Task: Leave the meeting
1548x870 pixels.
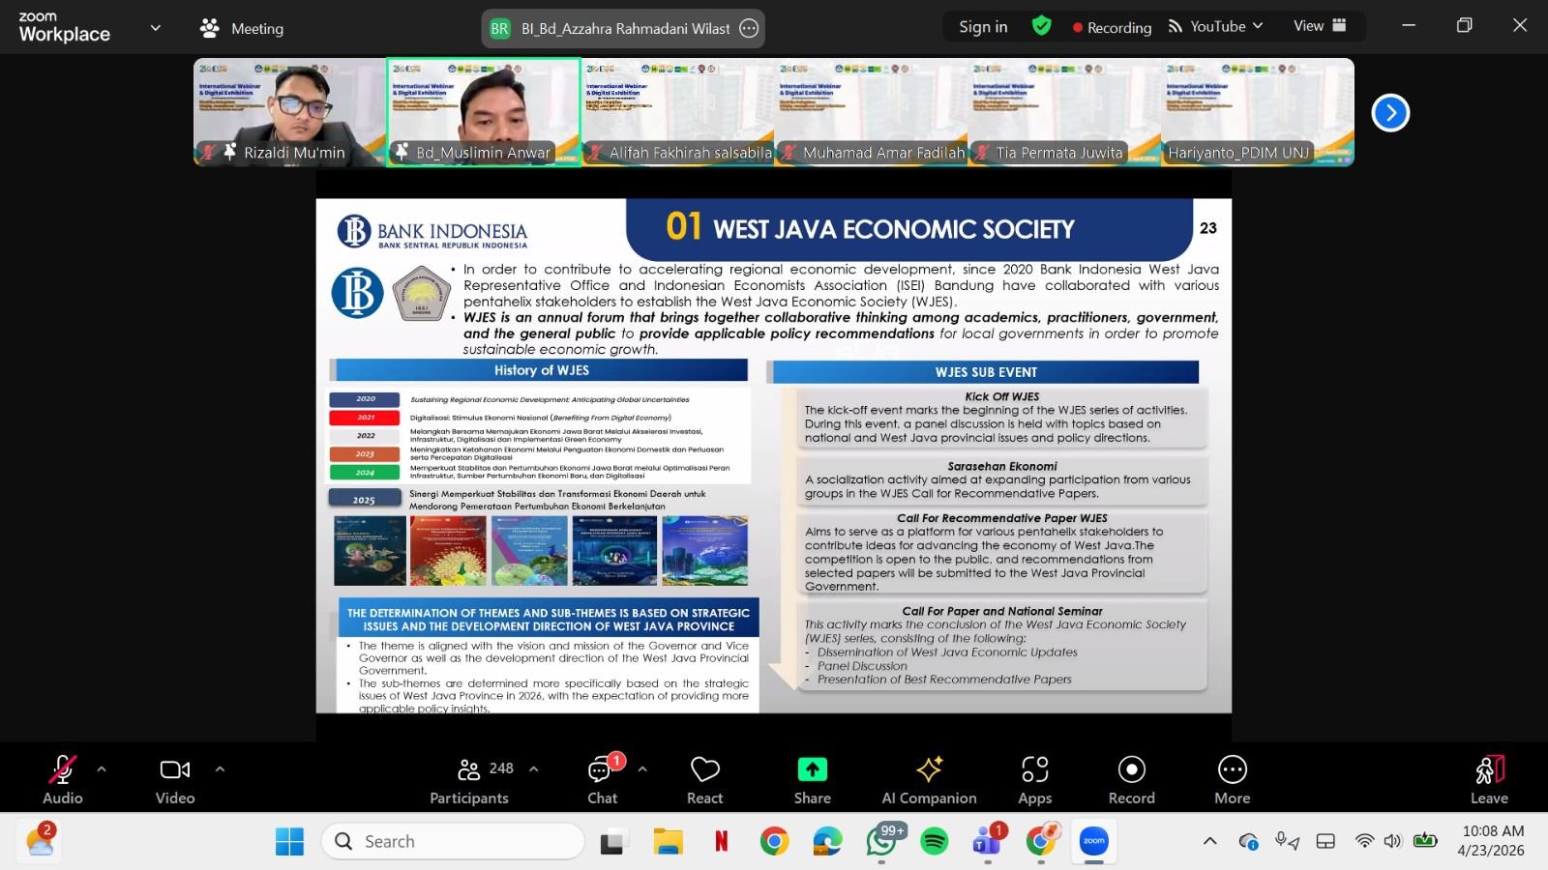Action: click(x=1489, y=779)
